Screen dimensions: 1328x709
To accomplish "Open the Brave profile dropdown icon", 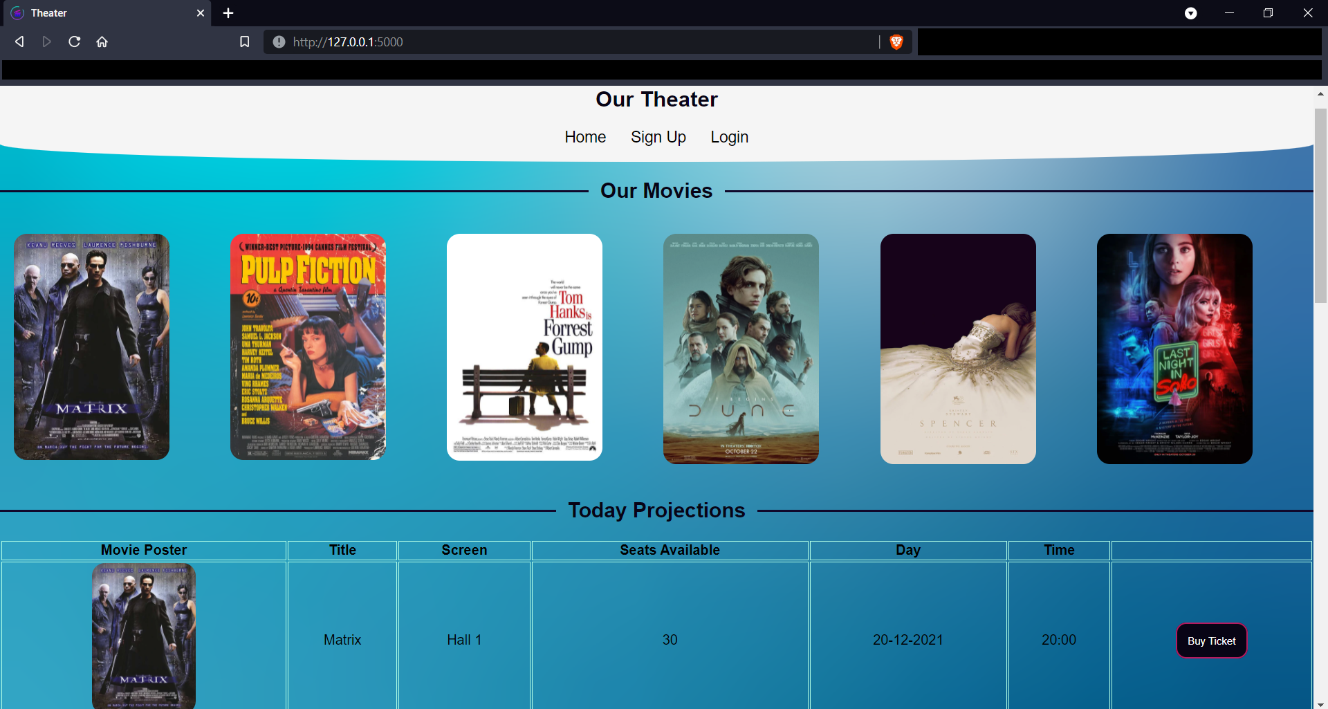I will pyautogui.click(x=1190, y=13).
